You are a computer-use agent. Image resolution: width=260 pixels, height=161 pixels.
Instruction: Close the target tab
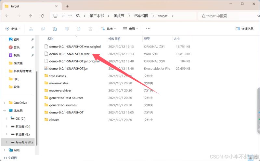(56, 6)
